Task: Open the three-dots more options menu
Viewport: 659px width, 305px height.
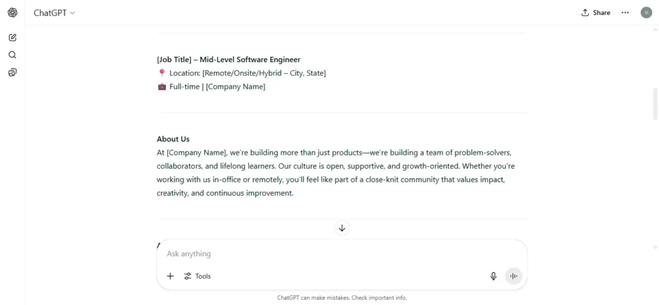Action: 626,13
